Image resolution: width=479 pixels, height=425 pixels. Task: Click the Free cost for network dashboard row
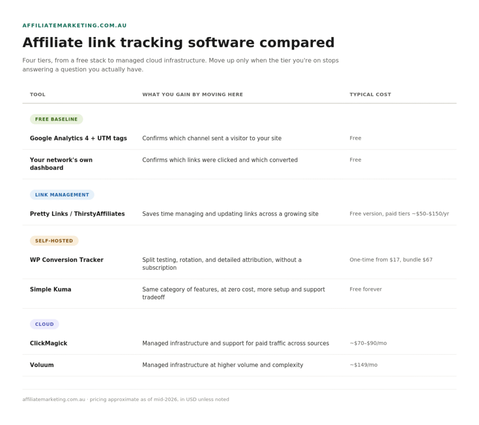(x=356, y=160)
